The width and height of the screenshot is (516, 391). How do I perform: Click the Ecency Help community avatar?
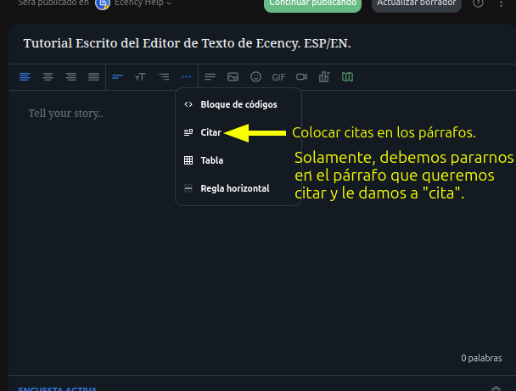(x=103, y=3)
